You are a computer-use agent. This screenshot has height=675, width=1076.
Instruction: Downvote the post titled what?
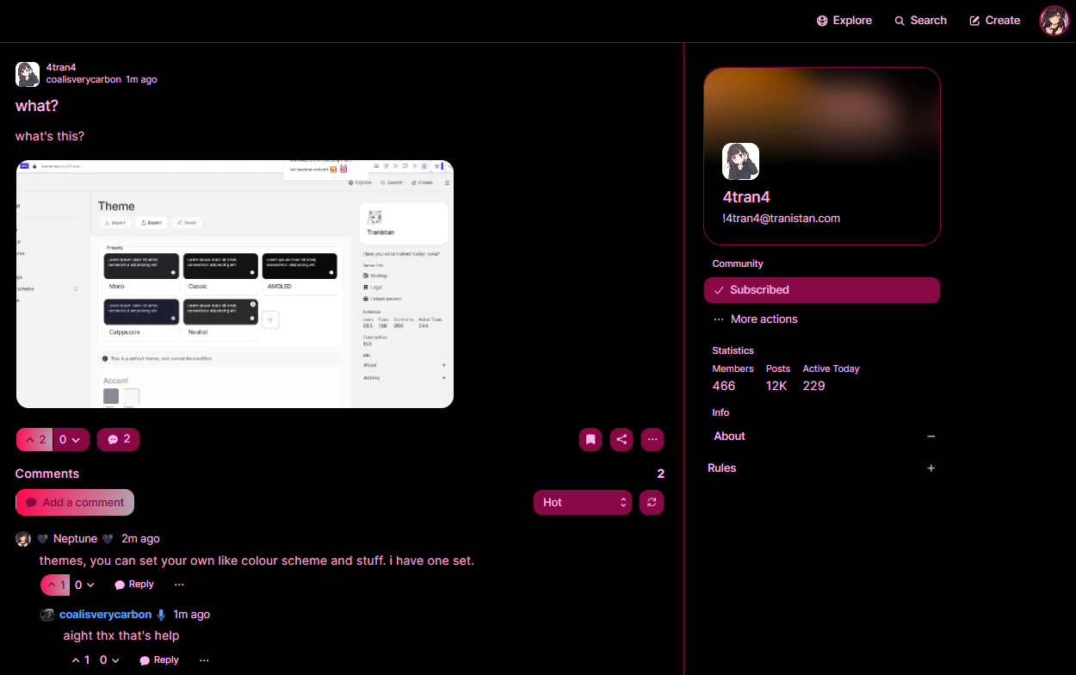(x=71, y=439)
